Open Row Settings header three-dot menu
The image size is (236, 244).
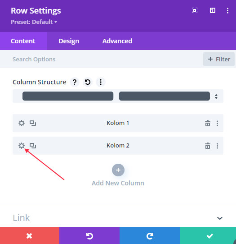click(227, 10)
